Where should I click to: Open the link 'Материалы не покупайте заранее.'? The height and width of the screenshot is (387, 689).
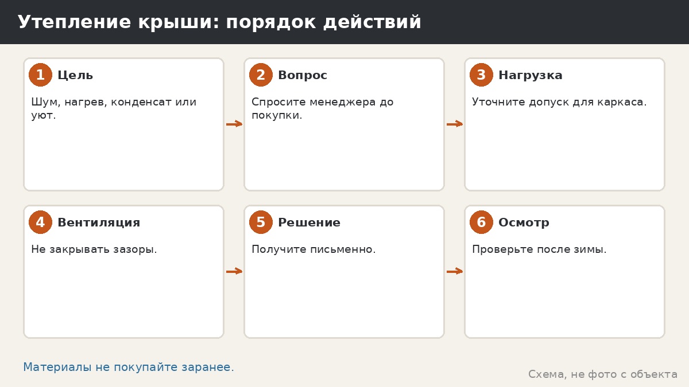(x=129, y=368)
